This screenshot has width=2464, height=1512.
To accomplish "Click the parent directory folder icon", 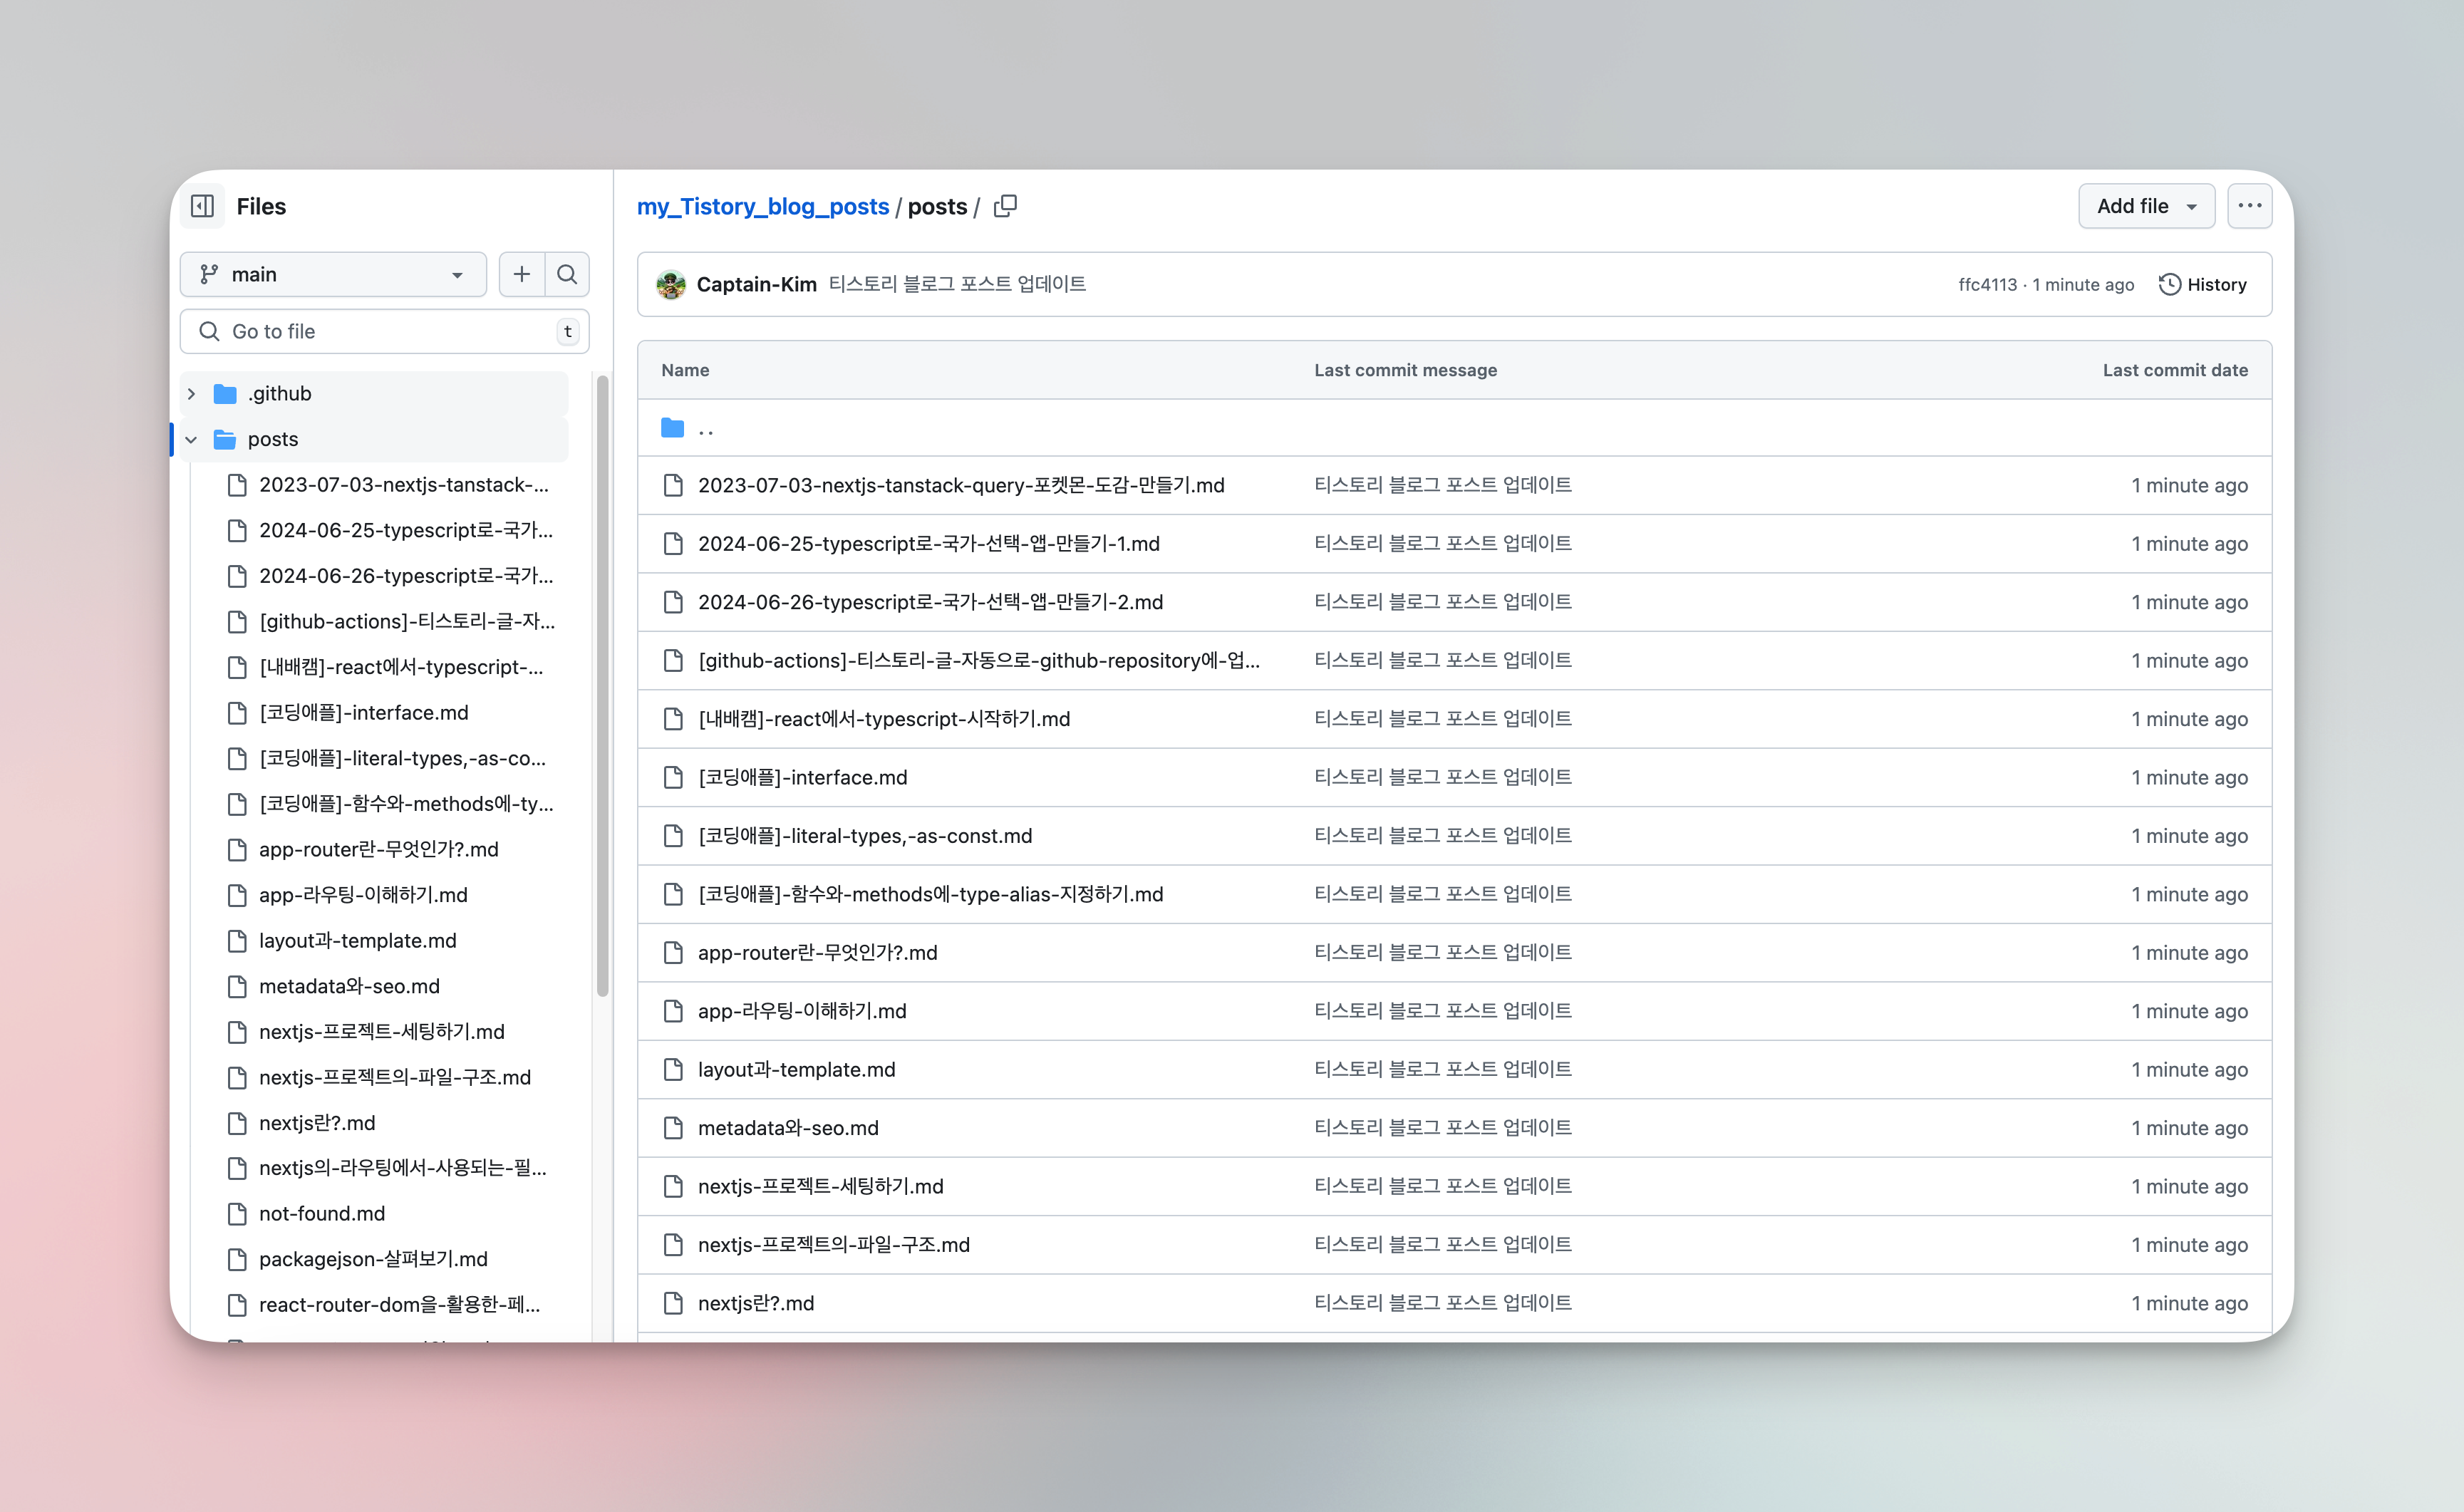I will [672, 428].
